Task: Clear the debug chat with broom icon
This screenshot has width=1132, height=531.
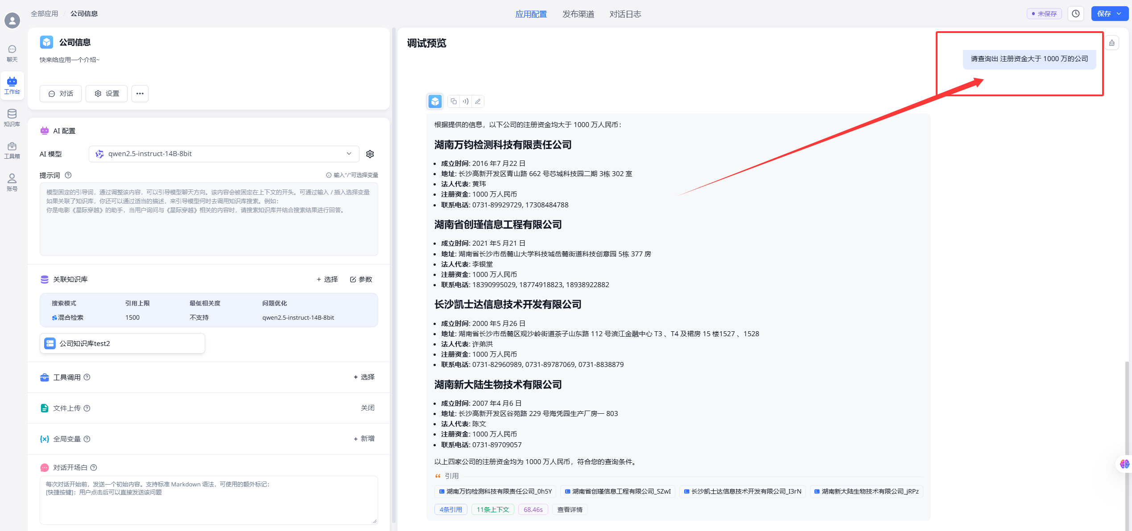Action: [1112, 43]
